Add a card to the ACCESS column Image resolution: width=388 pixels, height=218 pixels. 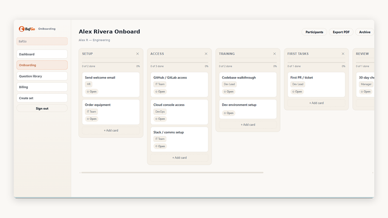(x=179, y=158)
